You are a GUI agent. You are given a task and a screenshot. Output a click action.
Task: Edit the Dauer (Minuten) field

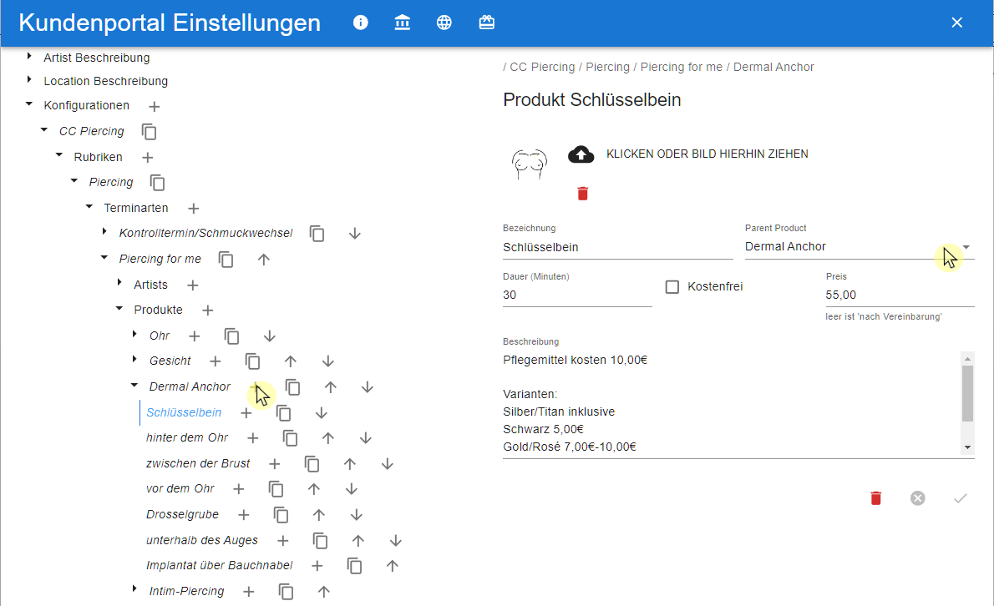[x=577, y=295]
